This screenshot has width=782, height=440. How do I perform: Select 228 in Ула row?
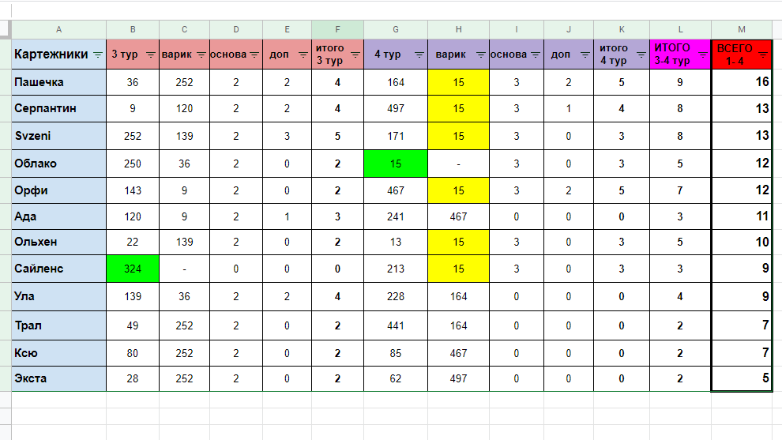(x=396, y=296)
